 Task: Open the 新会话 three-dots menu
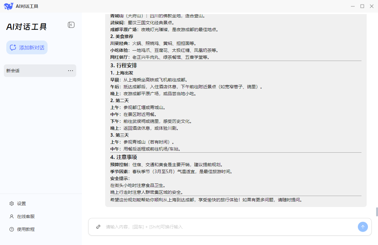pyautogui.click(x=71, y=71)
